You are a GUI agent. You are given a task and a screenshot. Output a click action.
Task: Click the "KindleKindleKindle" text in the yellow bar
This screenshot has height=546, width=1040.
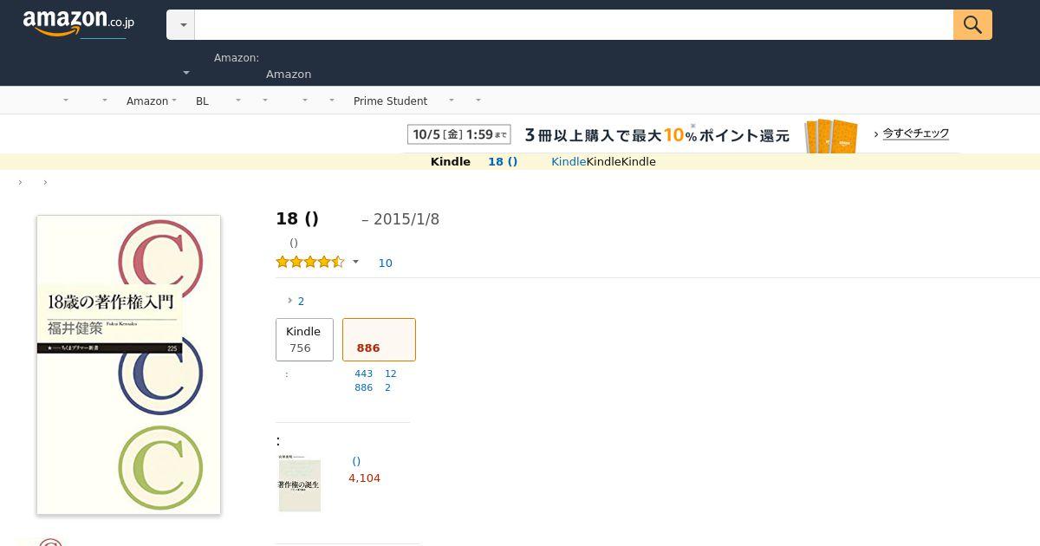click(603, 161)
